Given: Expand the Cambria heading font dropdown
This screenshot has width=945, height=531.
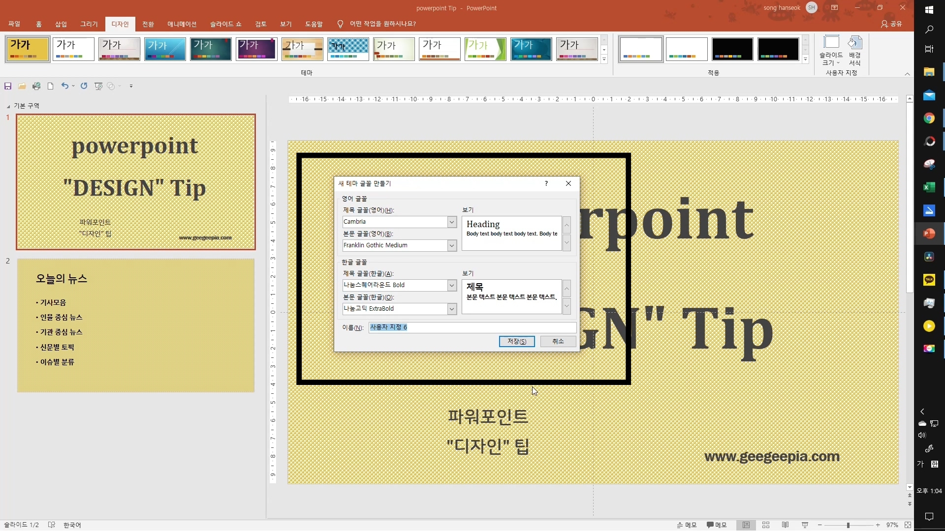Looking at the screenshot, I should (451, 222).
